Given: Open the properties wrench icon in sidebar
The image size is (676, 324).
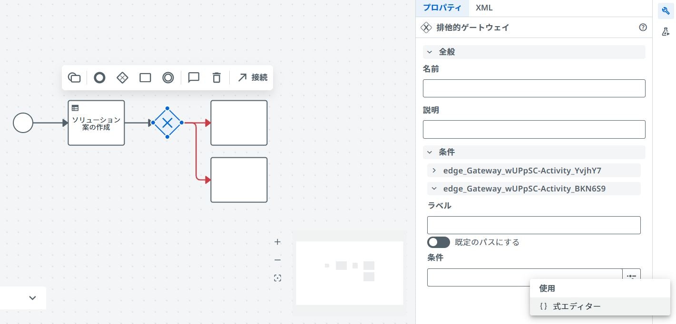Looking at the screenshot, I should (x=666, y=11).
